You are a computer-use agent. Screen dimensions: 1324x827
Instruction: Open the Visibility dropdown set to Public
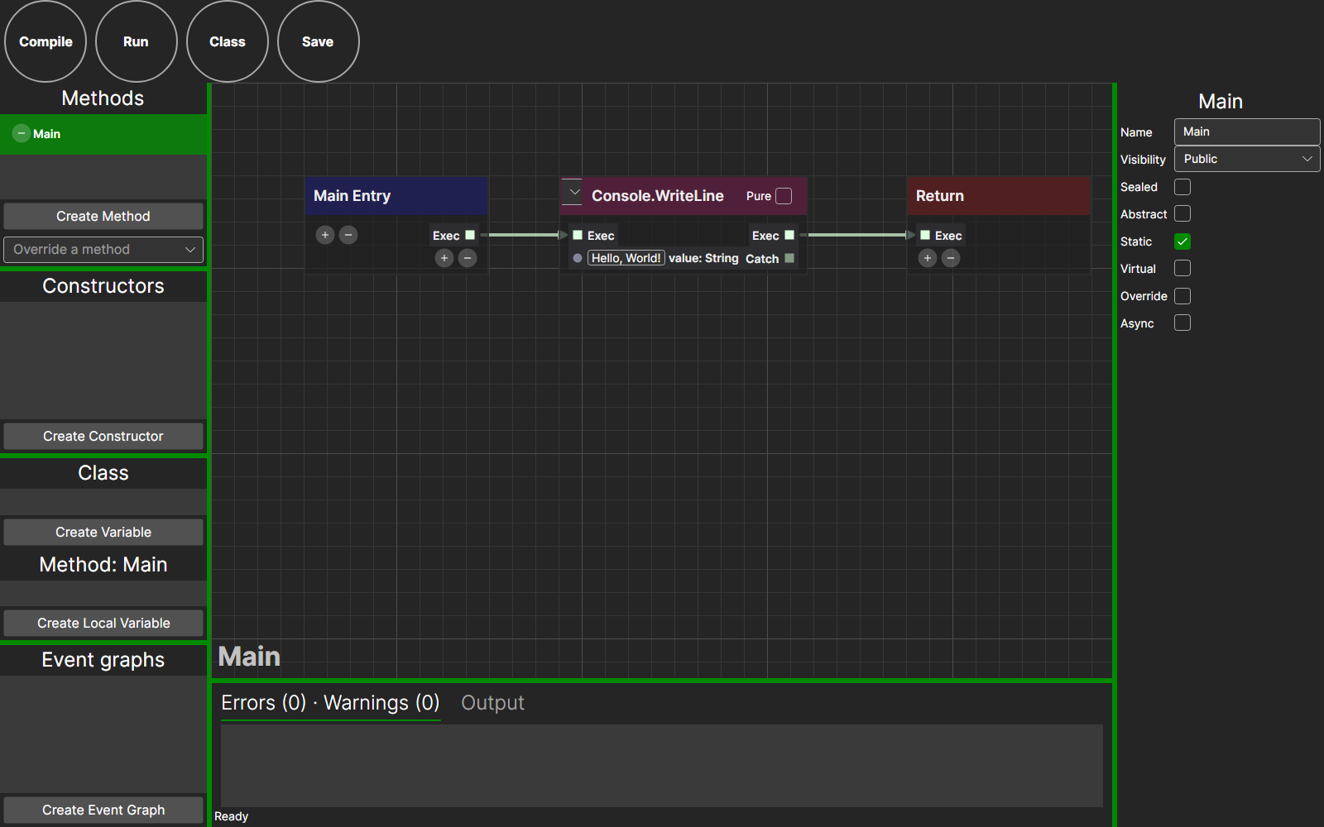(x=1247, y=159)
